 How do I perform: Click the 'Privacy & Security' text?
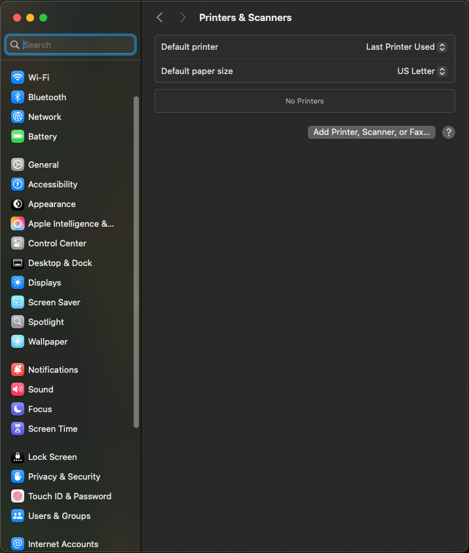(x=64, y=476)
